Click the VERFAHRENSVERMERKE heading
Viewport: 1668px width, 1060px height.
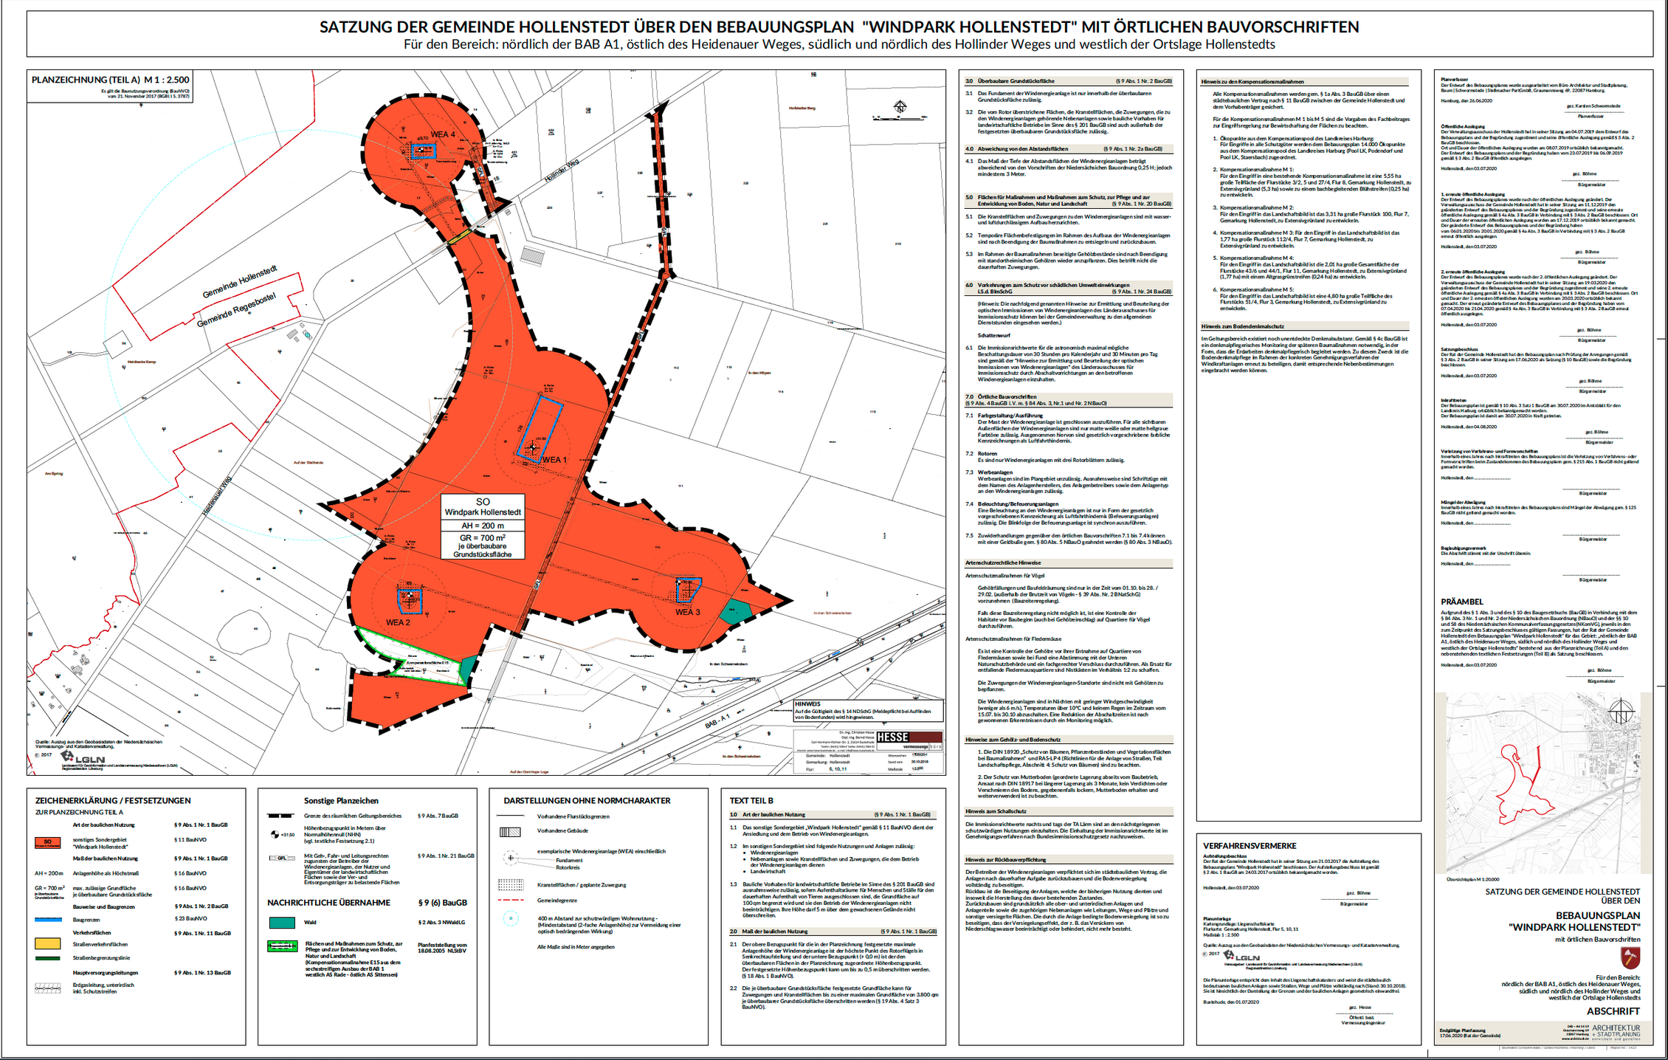[x=1250, y=846]
